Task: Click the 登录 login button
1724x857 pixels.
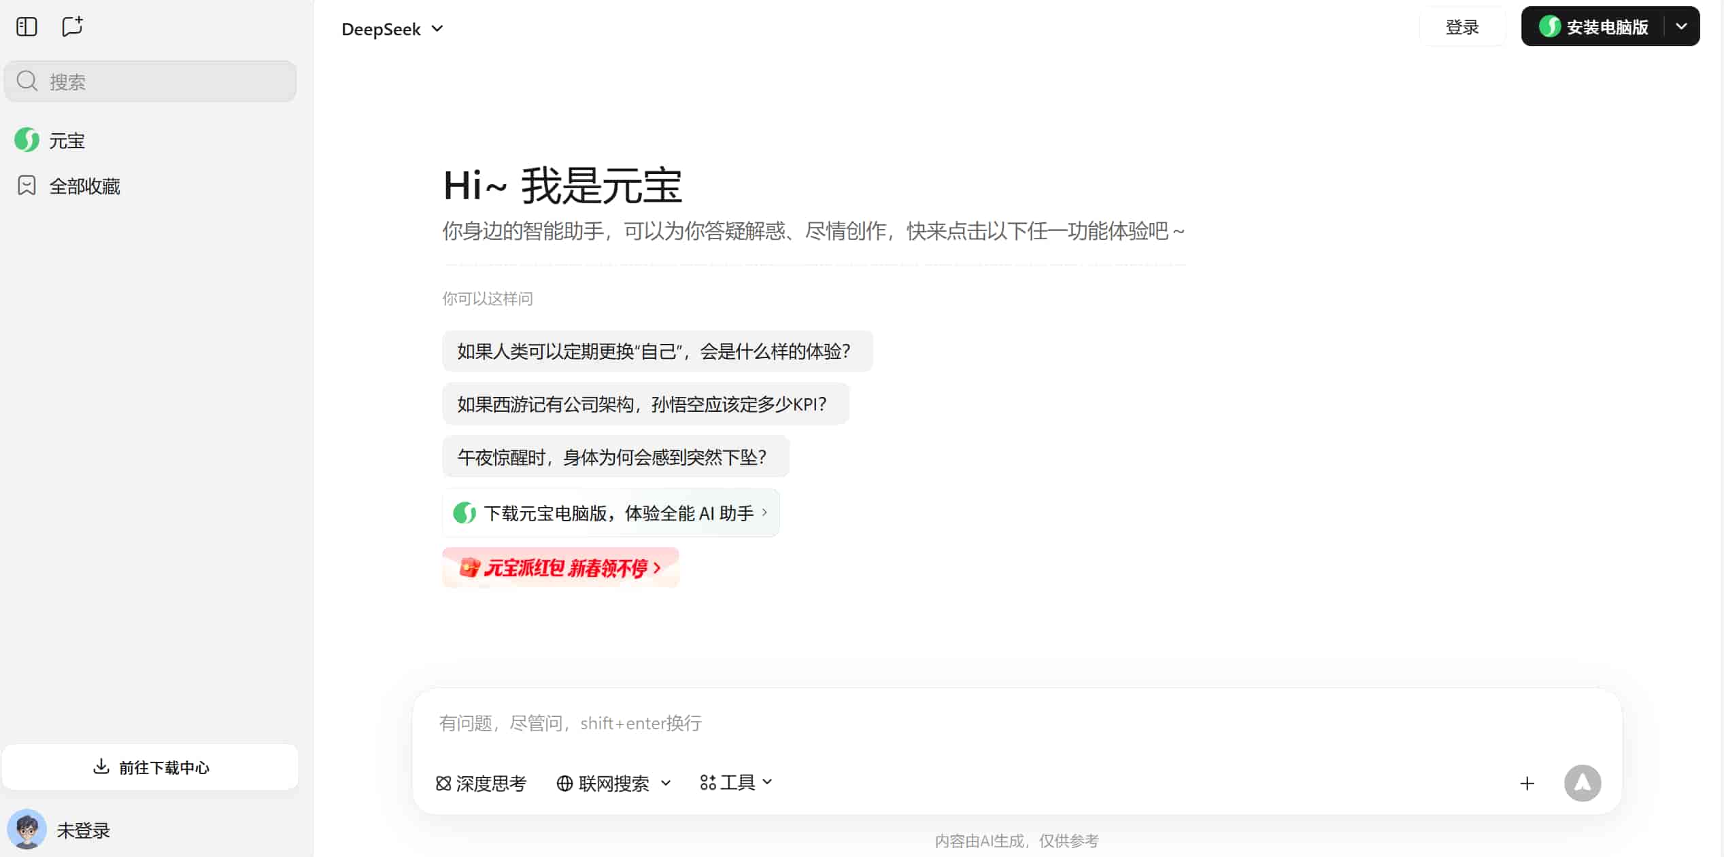Action: pos(1461,27)
